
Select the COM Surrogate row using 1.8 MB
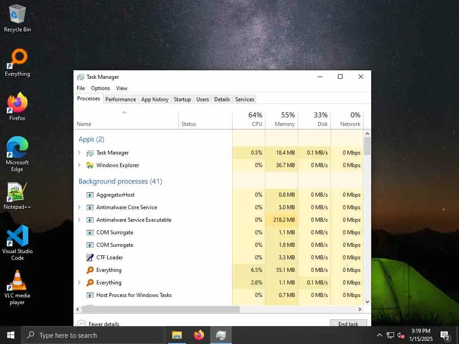219,245
